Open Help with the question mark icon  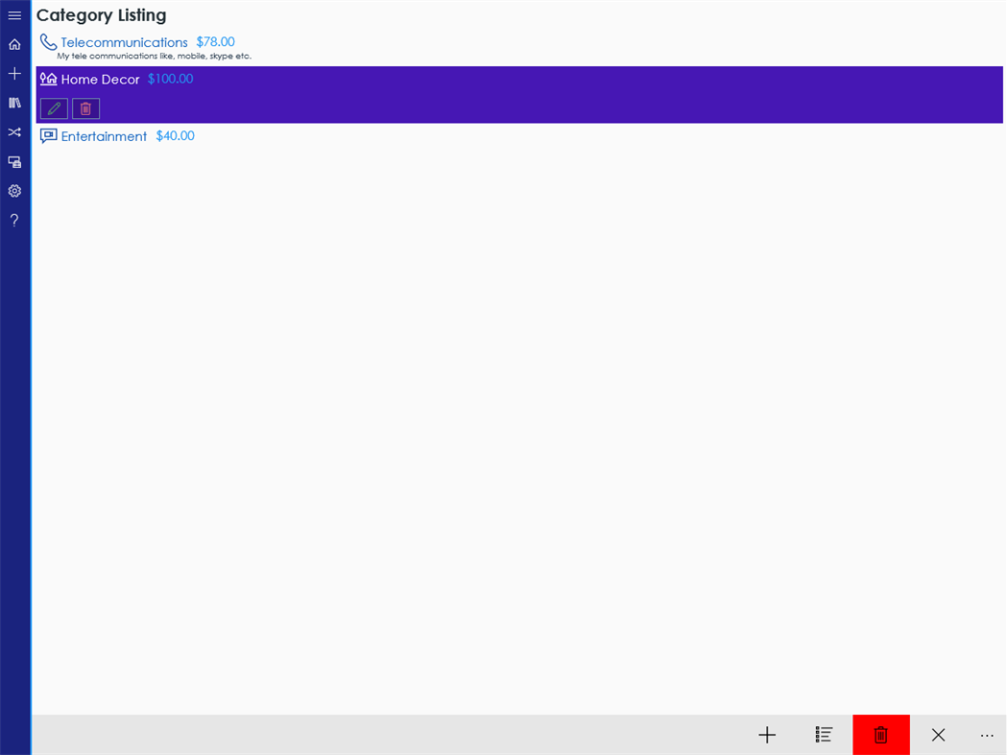pyautogui.click(x=13, y=220)
